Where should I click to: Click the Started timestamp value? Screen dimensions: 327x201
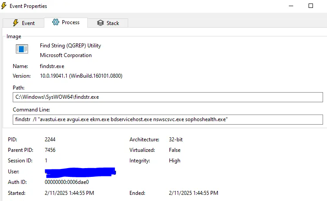point(69,193)
